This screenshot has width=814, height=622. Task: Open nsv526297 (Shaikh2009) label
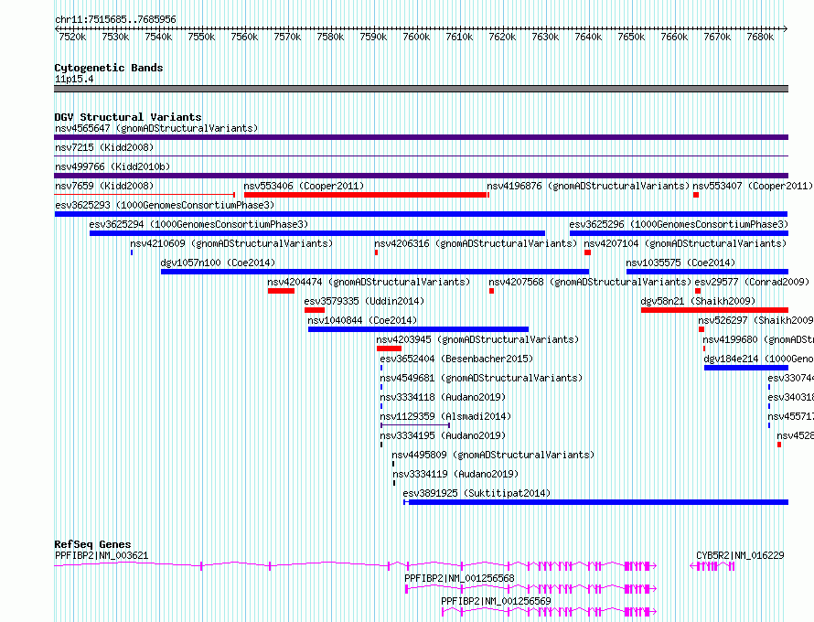(x=755, y=320)
